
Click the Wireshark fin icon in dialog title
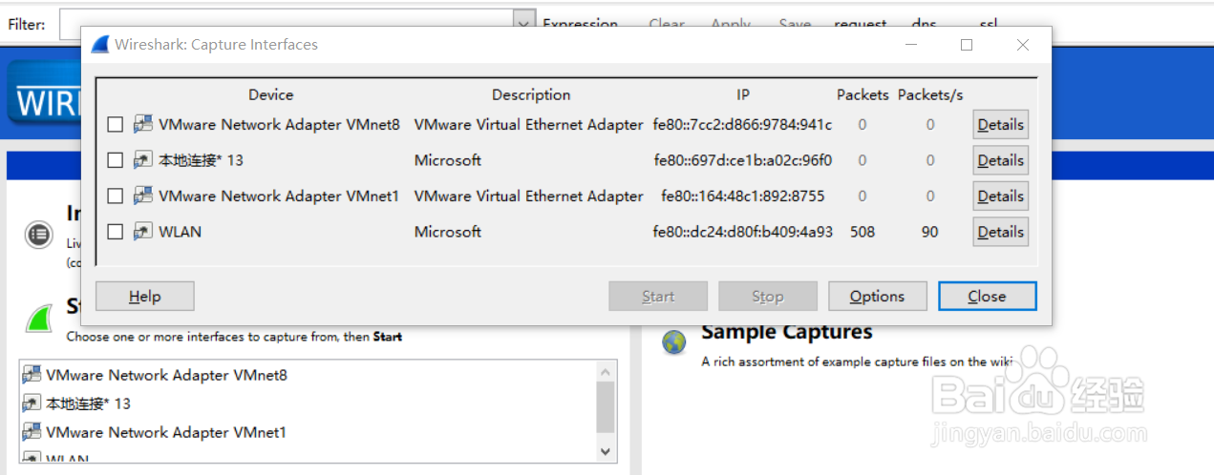click(x=100, y=45)
